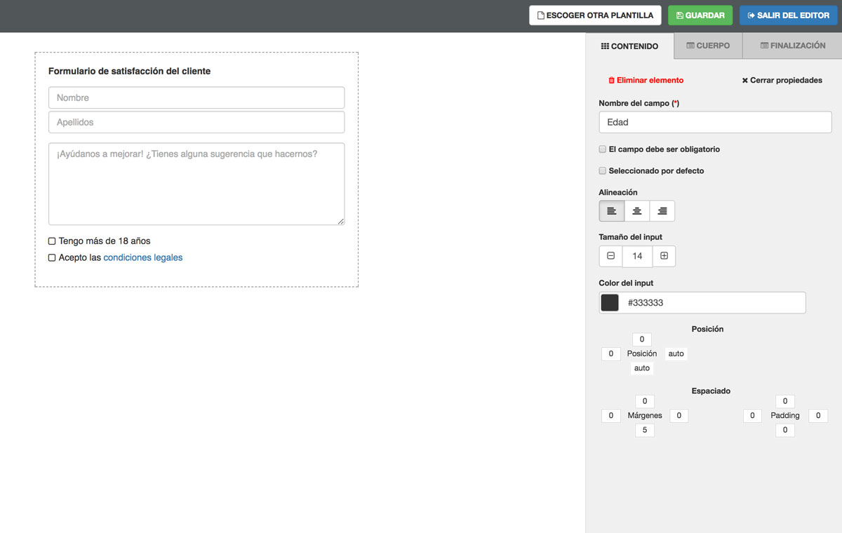Increase input size with plus icon
Image resolution: width=842 pixels, height=533 pixels.
pos(664,256)
